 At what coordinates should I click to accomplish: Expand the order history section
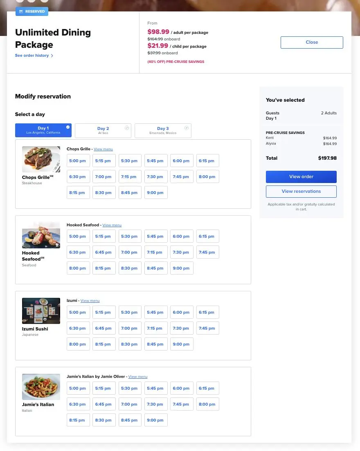pyautogui.click(x=32, y=56)
